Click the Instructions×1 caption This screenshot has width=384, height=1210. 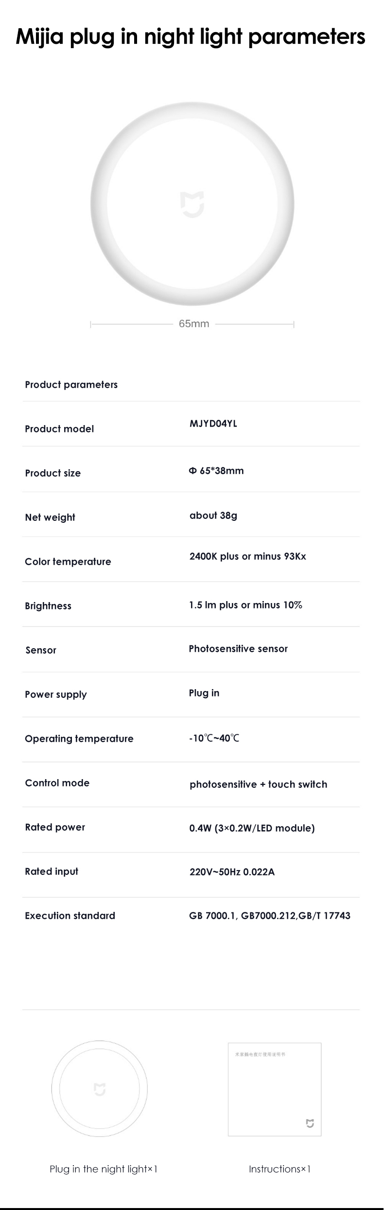(x=279, y=1169)
